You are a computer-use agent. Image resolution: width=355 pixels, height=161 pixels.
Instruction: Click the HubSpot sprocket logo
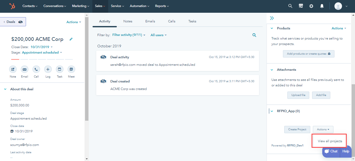pyautogui.click(x=12, y=6)
